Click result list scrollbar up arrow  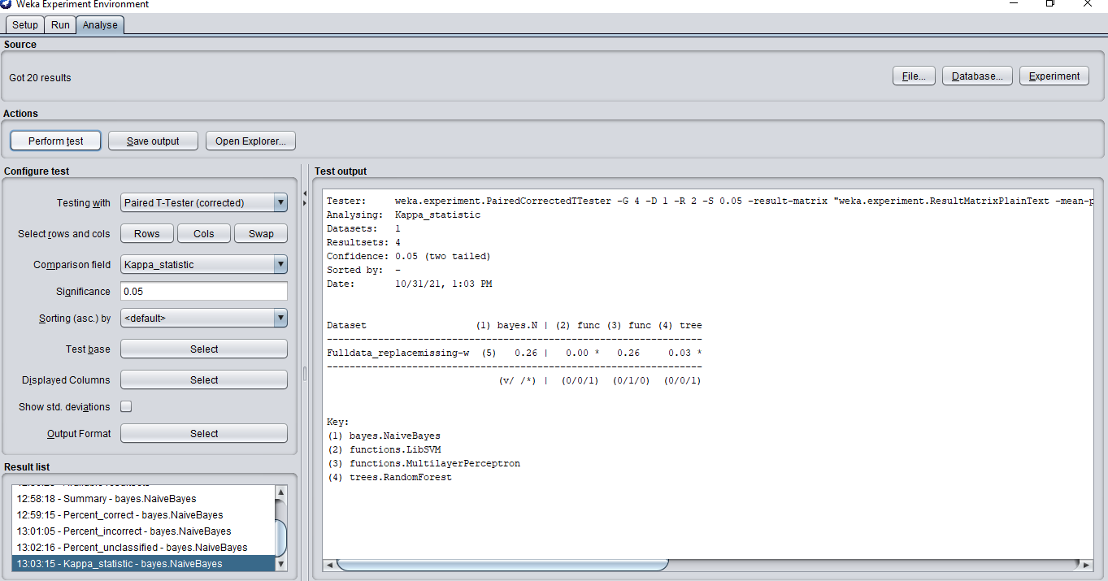point(281,492)
